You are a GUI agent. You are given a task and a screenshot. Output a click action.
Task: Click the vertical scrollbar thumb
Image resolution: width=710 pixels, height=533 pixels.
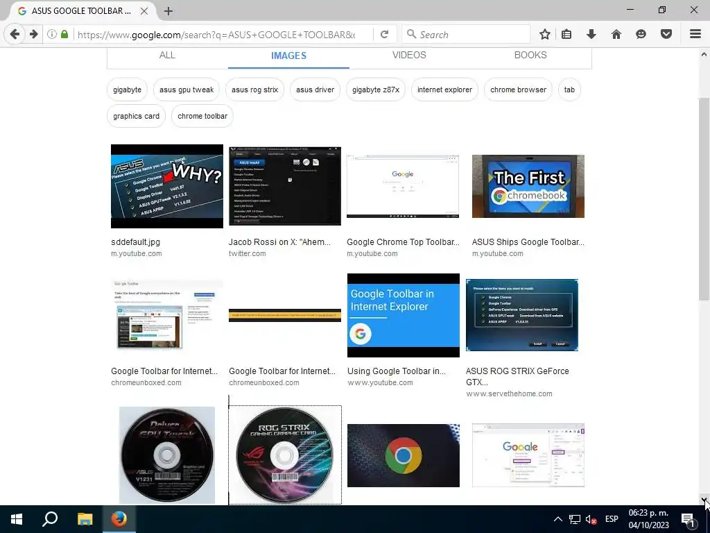click(704, 198)
